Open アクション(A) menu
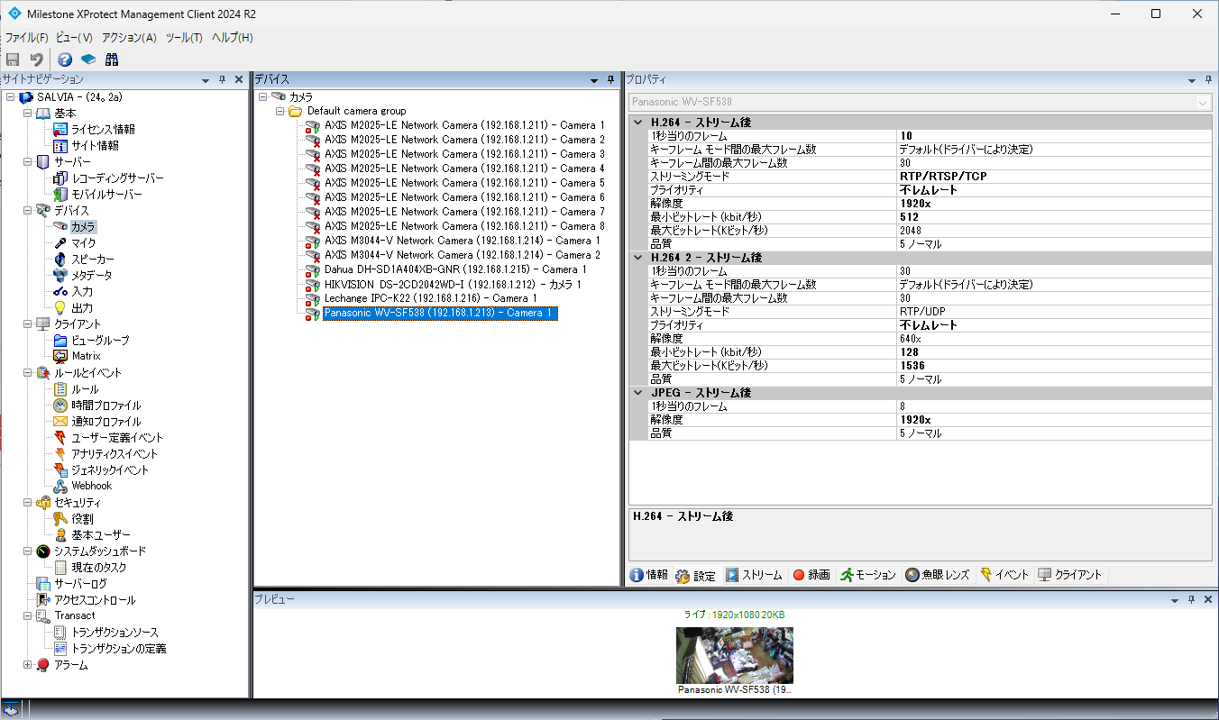The height and width of the screenshot is (720, 1219). coord(129,38)
